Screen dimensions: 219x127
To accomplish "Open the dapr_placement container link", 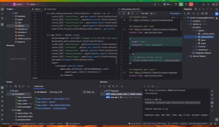I will pyautogui.click(x=44, y=99).
